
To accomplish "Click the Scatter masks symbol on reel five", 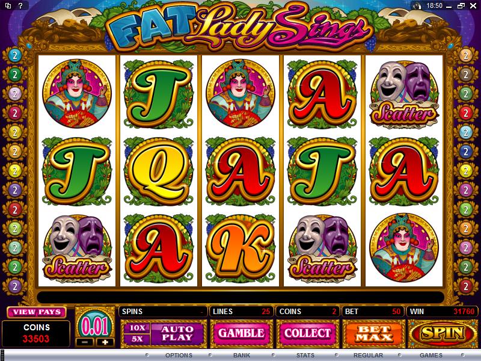I will click(x=403, y=94).
